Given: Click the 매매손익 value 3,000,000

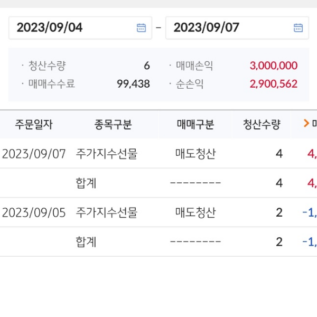Looking at the screenshot, I should coord(273,66).
